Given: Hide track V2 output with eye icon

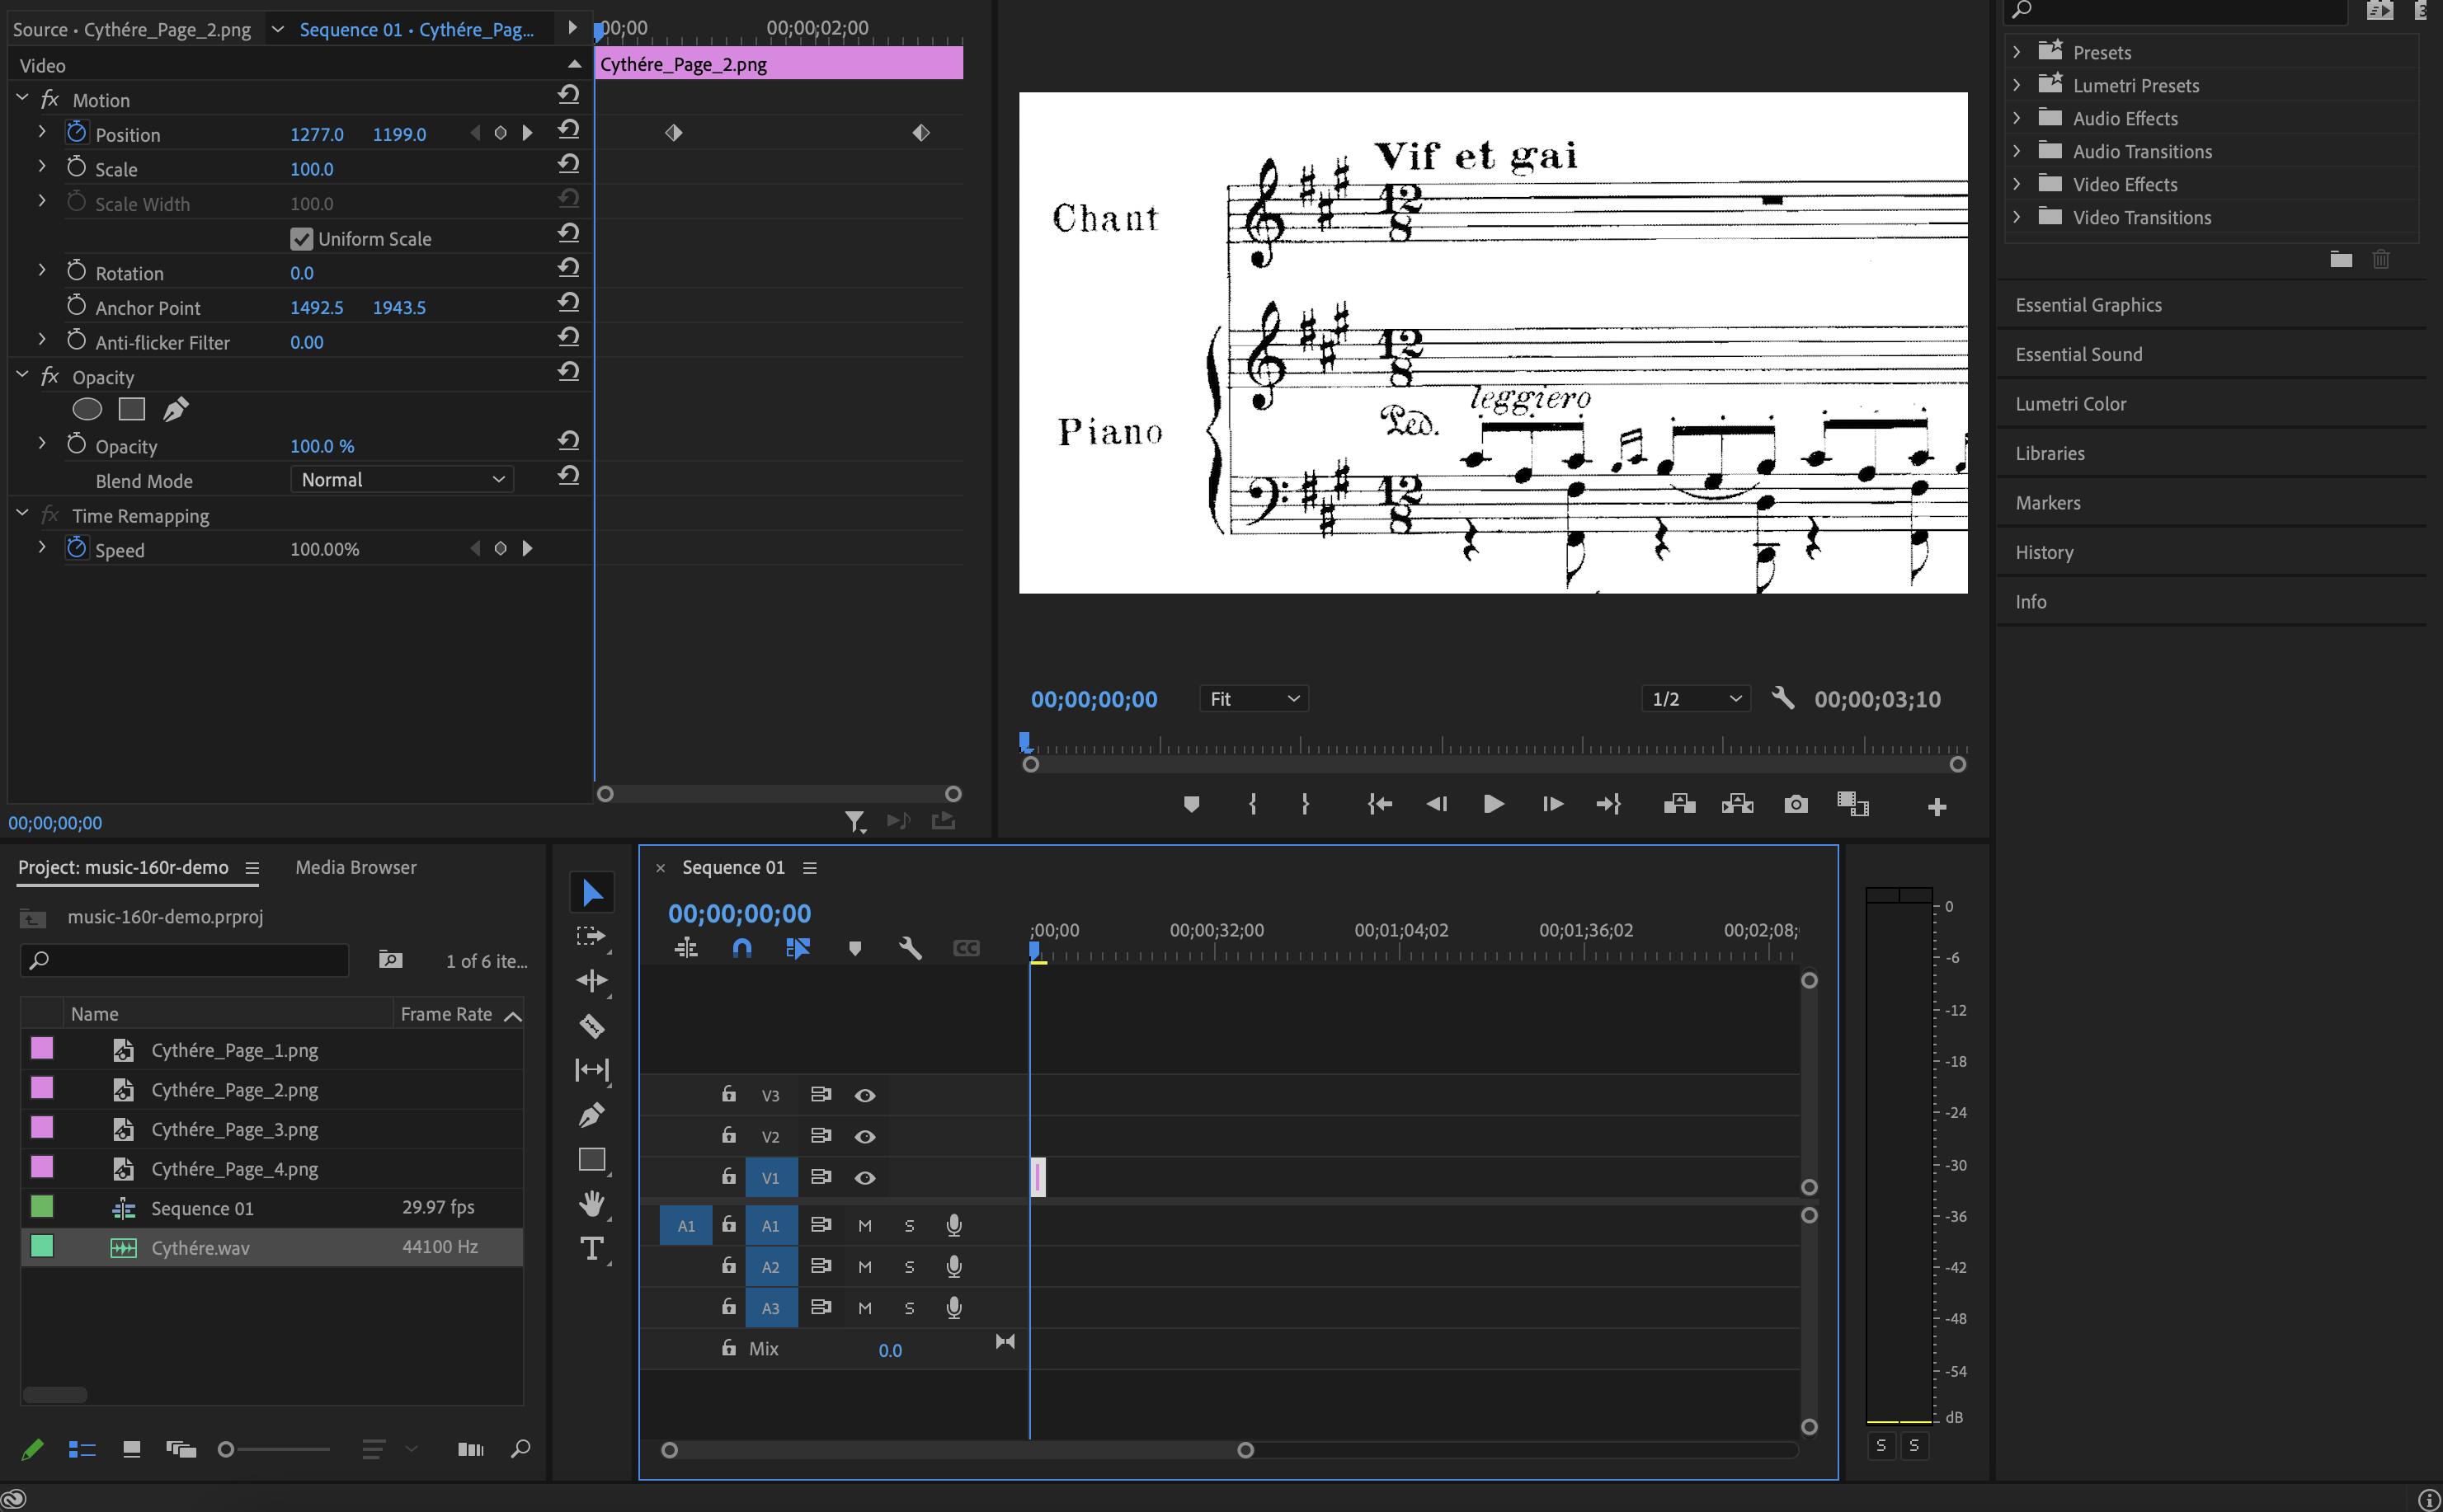Looking at the screenshot, I should (864, 1137).
